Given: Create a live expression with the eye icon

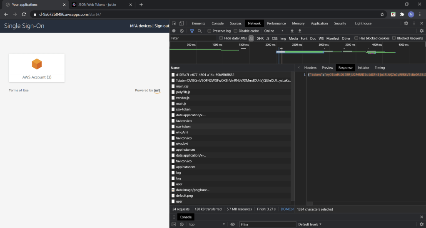Looking at the screenshot, I should click(x=232, y=224).
